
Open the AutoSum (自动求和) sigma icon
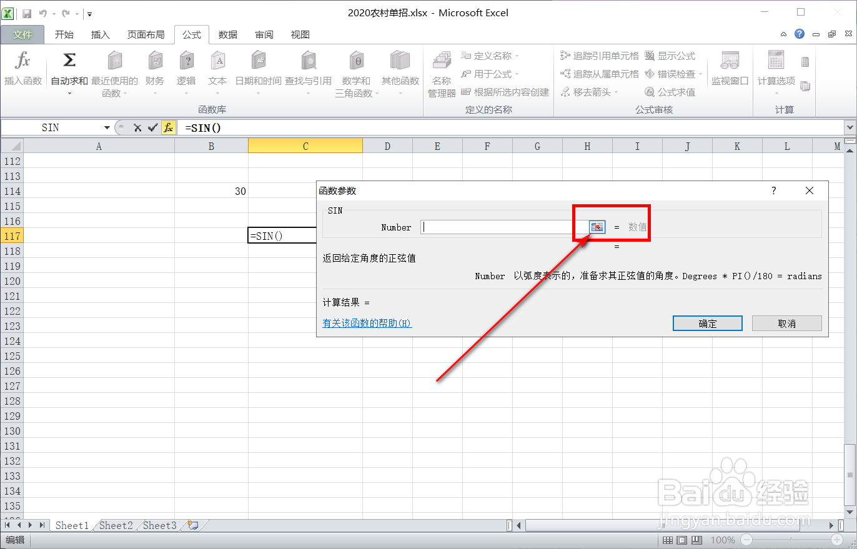point(69,61)
